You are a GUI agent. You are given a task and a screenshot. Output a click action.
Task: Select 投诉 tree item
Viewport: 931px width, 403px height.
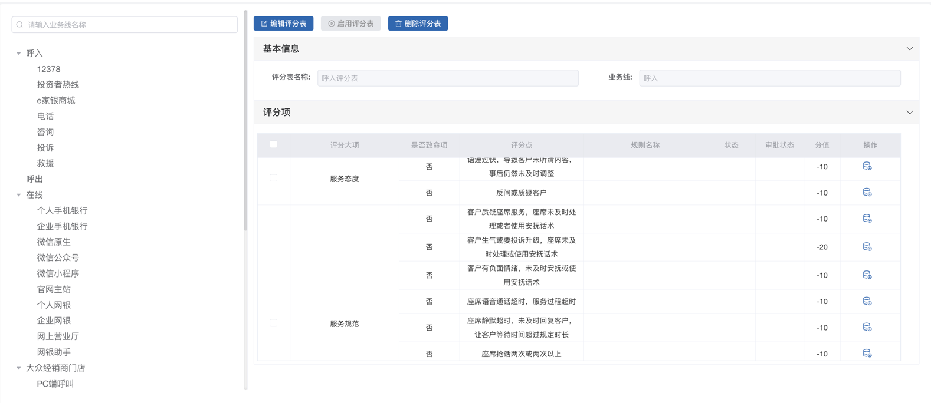[x=45, y=148]
